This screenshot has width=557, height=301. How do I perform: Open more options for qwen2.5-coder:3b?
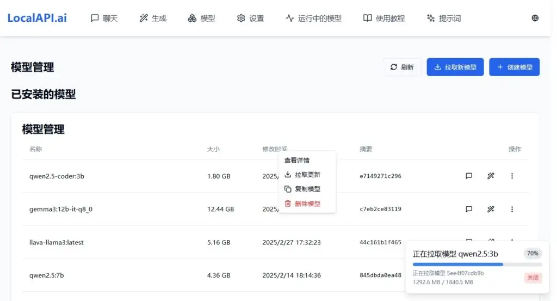click(x=512, y=176)
